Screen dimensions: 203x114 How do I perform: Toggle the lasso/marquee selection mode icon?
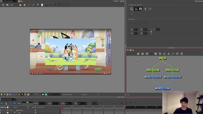tap(136, 9)
